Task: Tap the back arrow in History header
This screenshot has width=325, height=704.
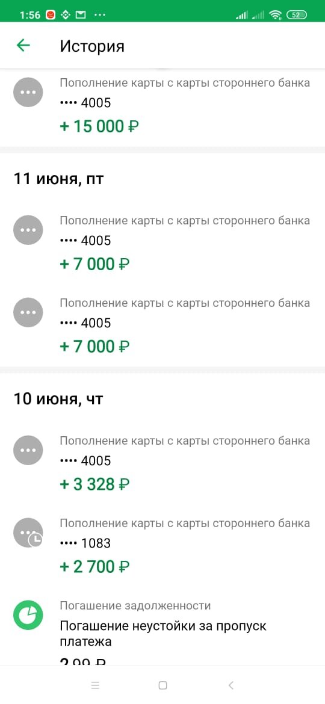Action: pos(23,45)
